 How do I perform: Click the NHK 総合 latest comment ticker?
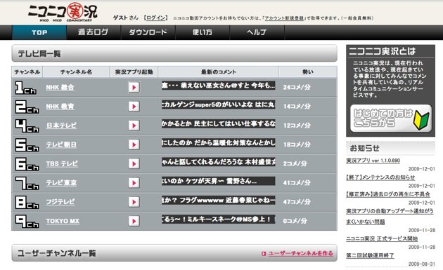(x=219, y=86)
